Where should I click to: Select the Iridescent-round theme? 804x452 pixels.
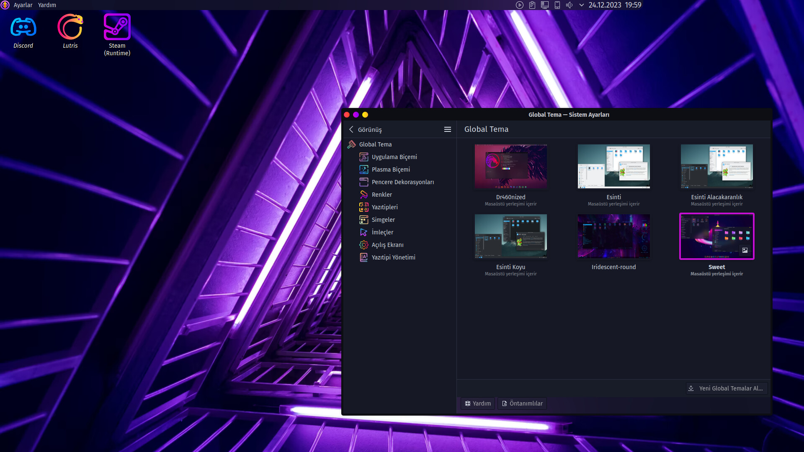pyautogui.click(x=613, y=236)
